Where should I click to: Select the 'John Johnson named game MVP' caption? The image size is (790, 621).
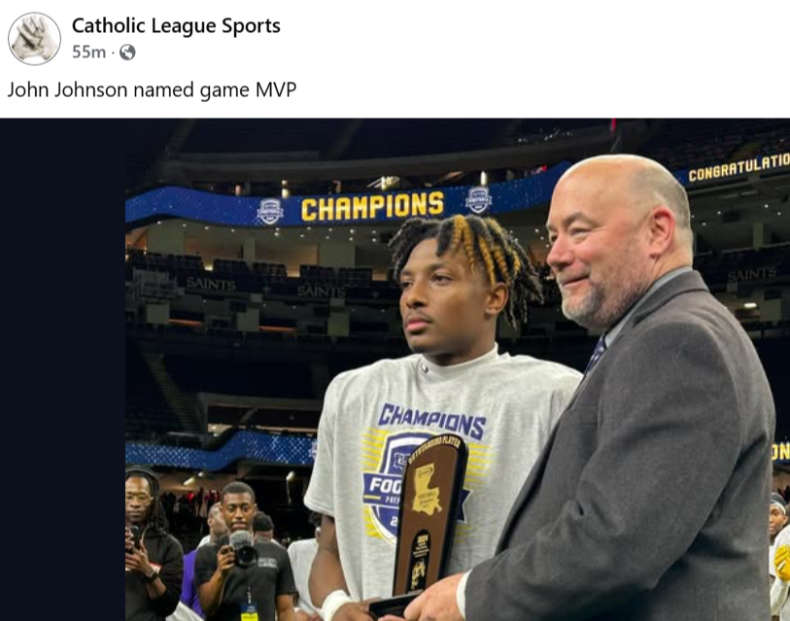point(152,90)
